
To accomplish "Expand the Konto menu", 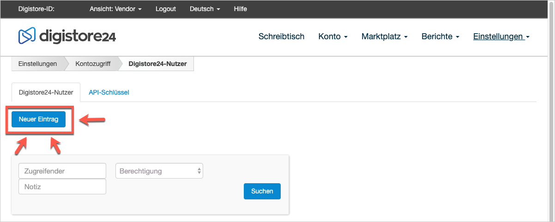I will 333,36.
